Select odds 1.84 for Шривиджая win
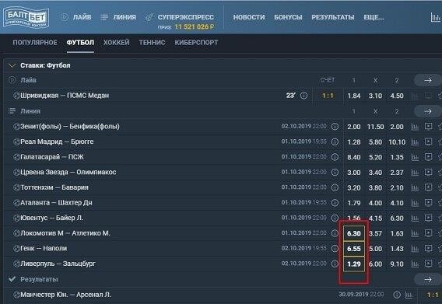The width and height of the screenshot is (442, 304). coord(354,96)
